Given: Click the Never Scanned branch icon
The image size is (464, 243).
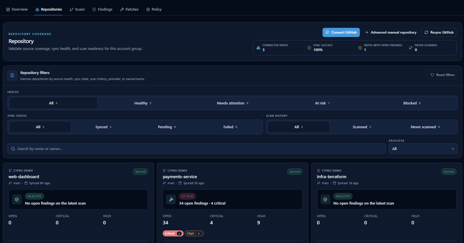Looking at the screenshot, I should pyautogui.click(x=411, y=48).
